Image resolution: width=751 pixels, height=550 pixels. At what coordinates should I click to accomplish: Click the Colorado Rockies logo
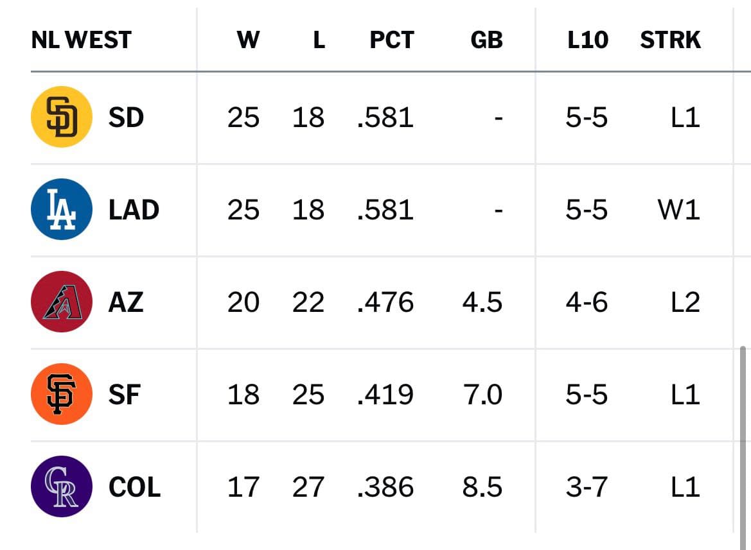(x=61, y=486)
